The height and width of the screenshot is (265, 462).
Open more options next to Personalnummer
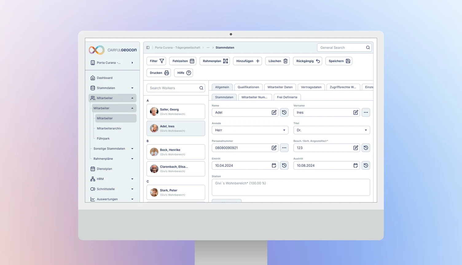tap(284, 148)
